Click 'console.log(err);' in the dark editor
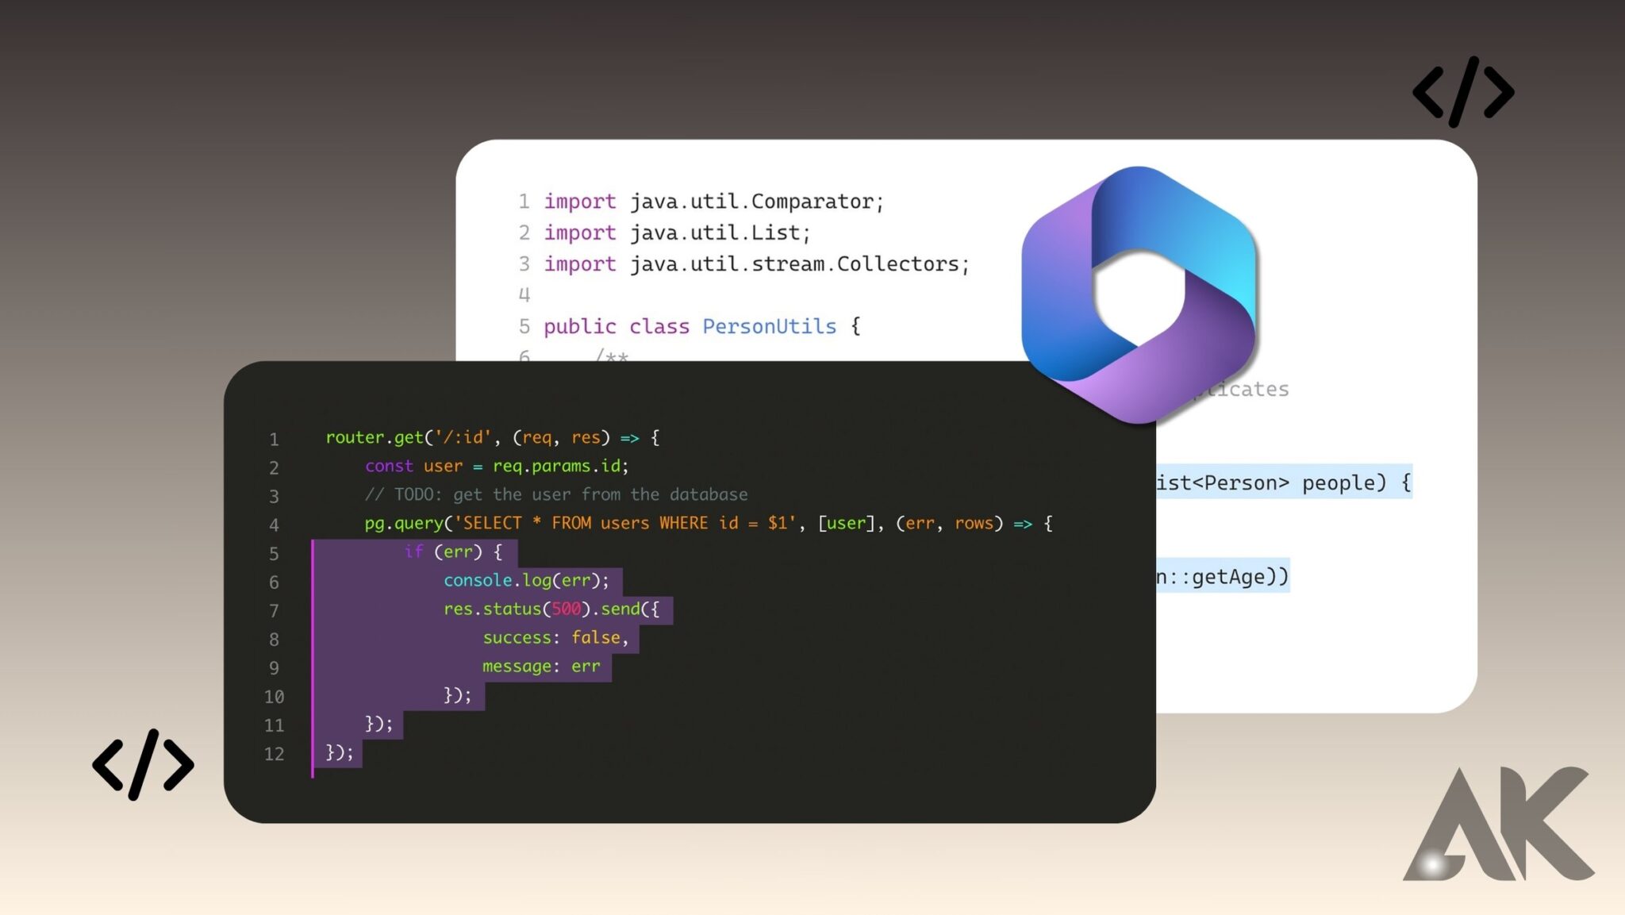This screenshot has width=1625, height=915. (x=525, y=580)
